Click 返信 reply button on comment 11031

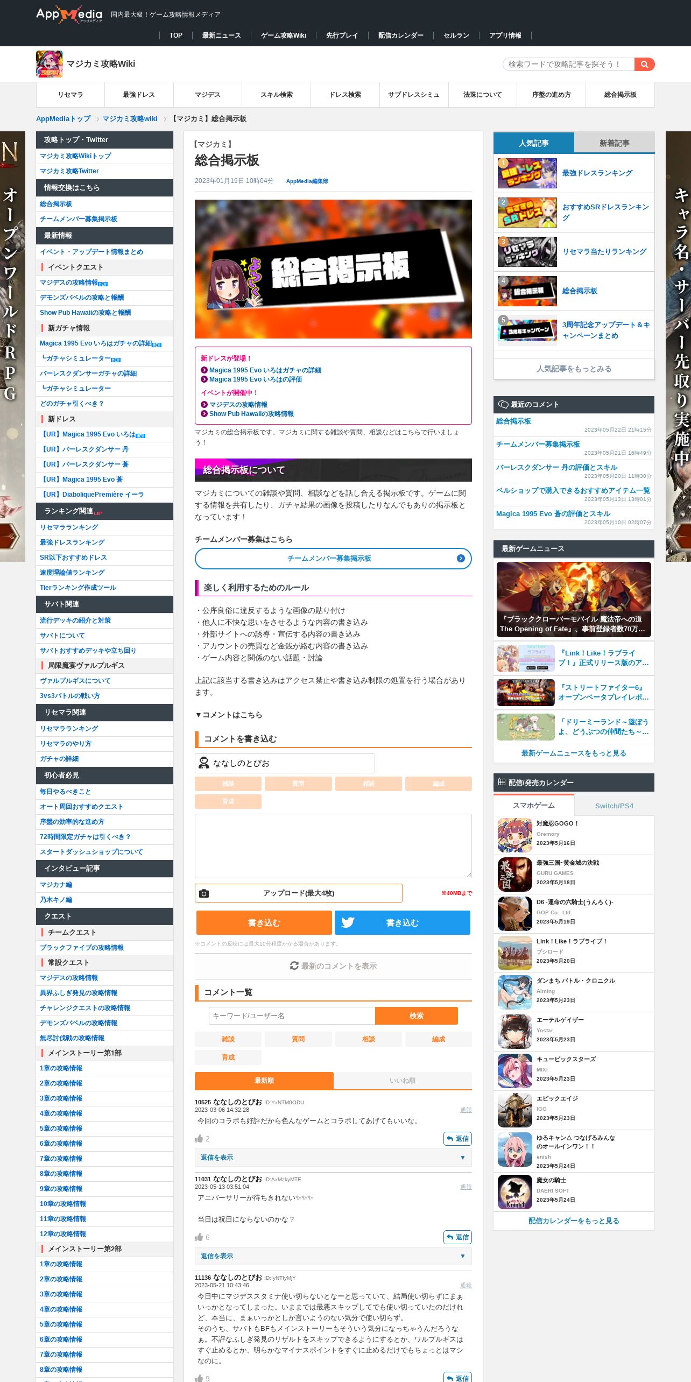pos(457,1237)
